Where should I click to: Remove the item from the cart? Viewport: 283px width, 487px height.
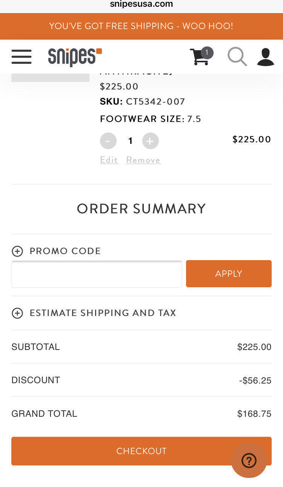point(143,160)
